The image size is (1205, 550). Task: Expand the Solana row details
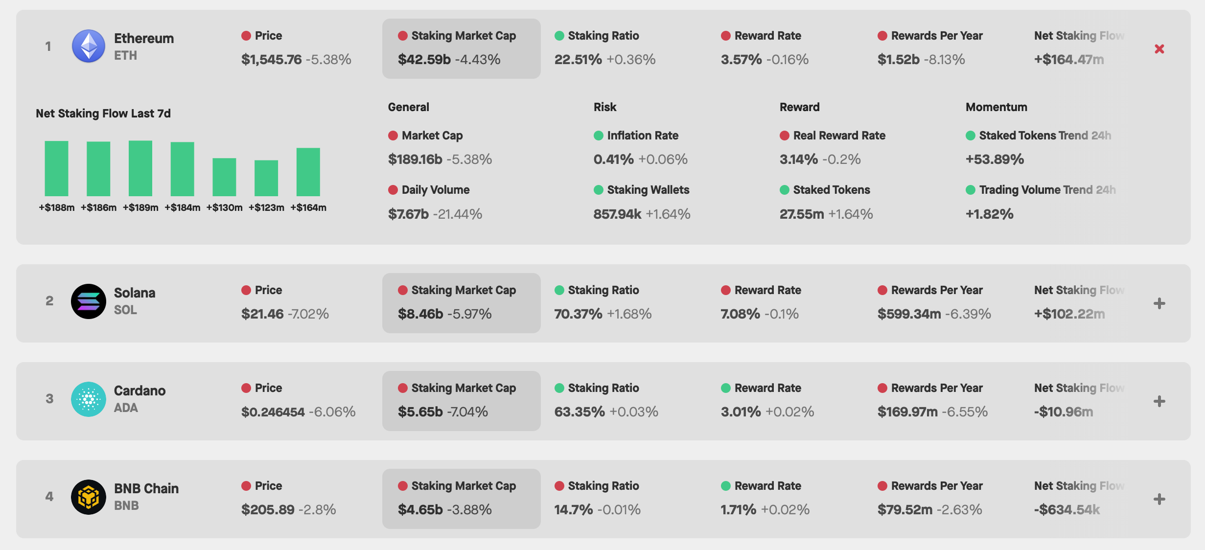1159,303
